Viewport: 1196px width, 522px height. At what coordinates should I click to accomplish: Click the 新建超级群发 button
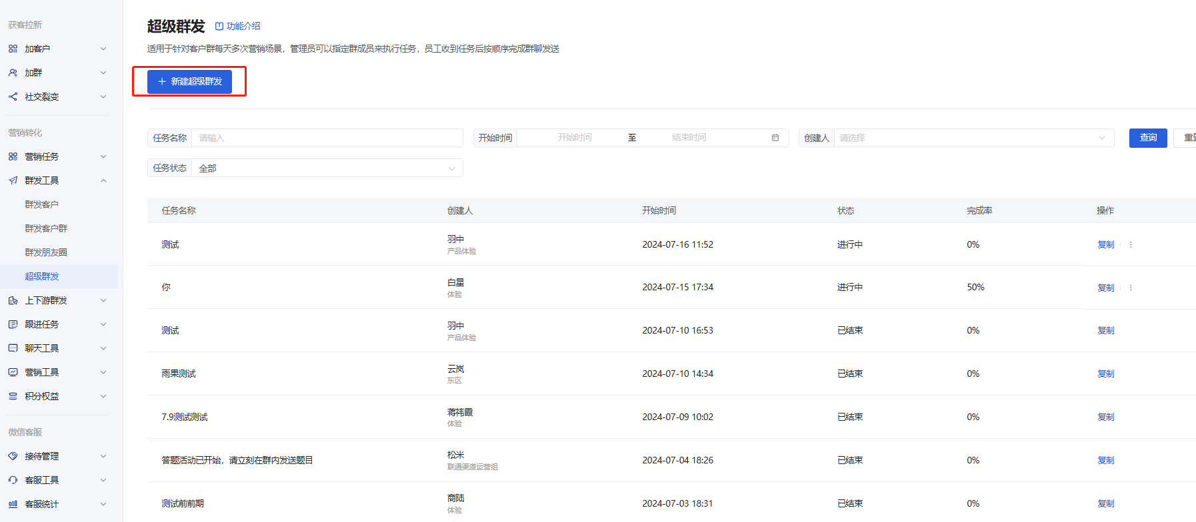point(189,81)
